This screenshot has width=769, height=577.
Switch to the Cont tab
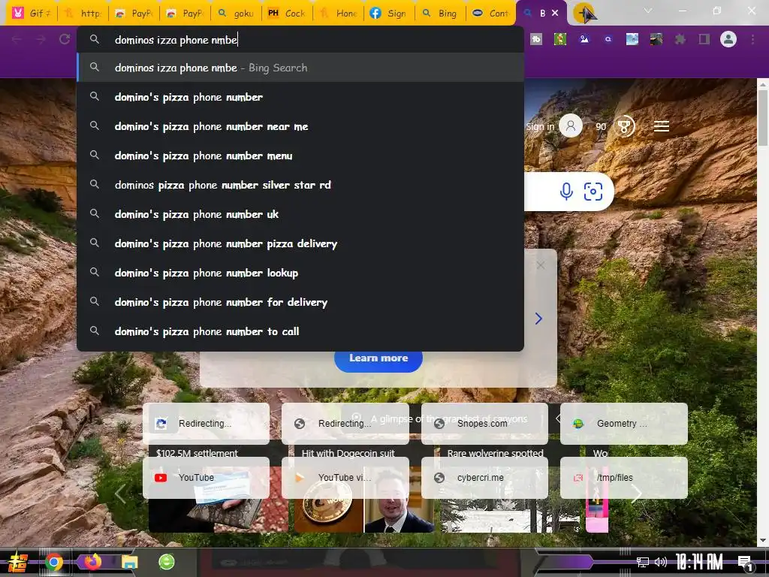pyautogui.click(x=491, y=14)
